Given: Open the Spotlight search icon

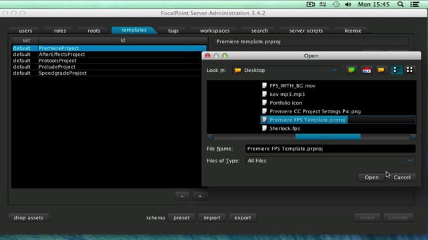Looking at the screenshot, I should [400, 5].
